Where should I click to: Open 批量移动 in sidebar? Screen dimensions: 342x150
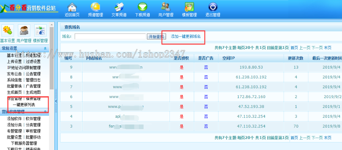pos(33,137)
